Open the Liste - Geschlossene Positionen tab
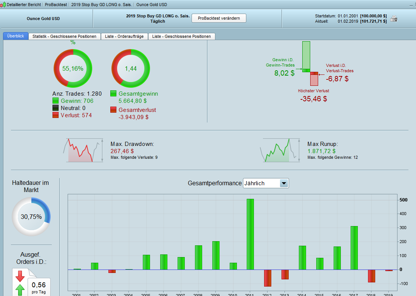Viewport: 416px width, 296px height. pos(181,36)
